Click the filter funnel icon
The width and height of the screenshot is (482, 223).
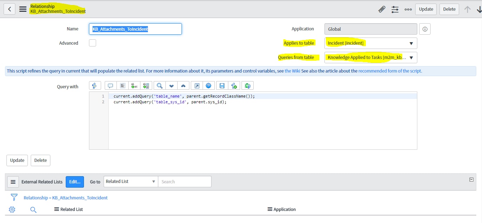[14, 197]
